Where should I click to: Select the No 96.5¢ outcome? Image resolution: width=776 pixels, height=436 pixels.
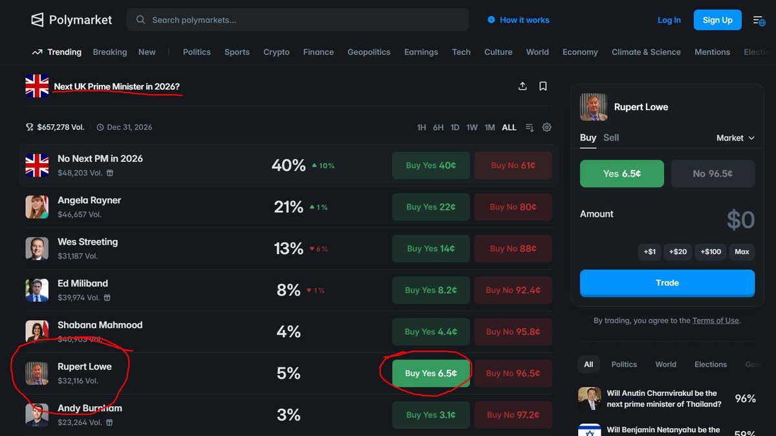click(713, 173)
